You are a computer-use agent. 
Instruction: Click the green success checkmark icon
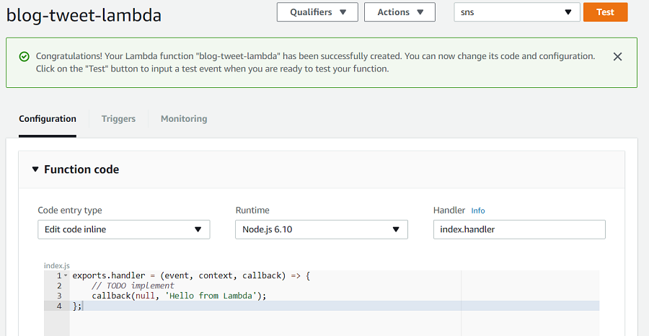pos(24,56)
